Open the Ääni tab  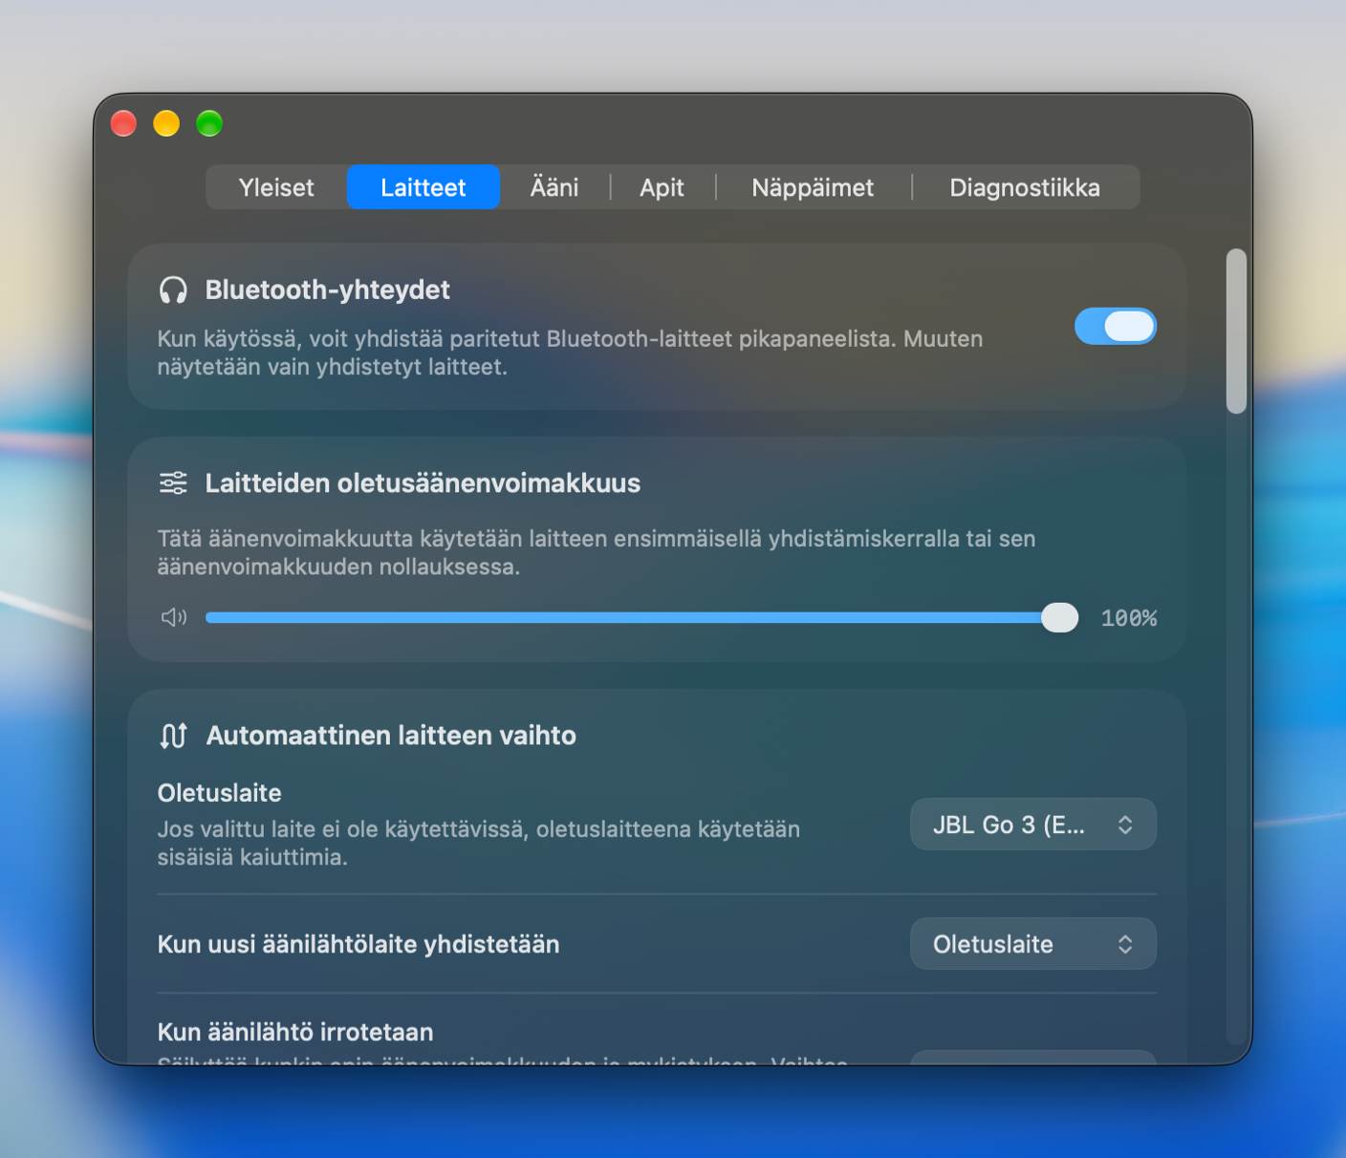click(x=554, y=187)
